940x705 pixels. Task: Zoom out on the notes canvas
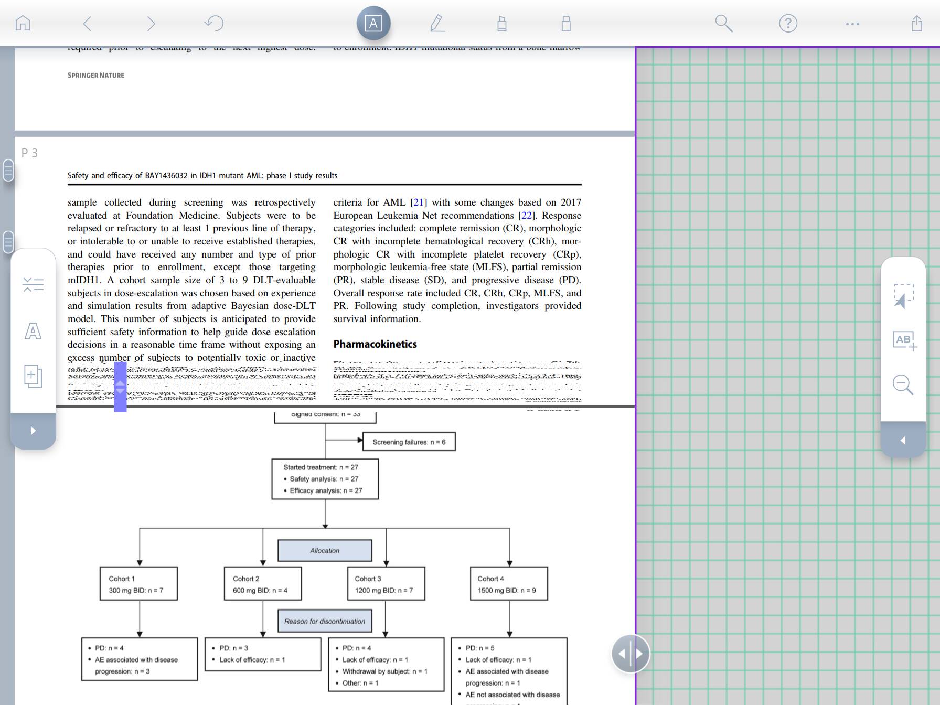(x=903, y=384)
